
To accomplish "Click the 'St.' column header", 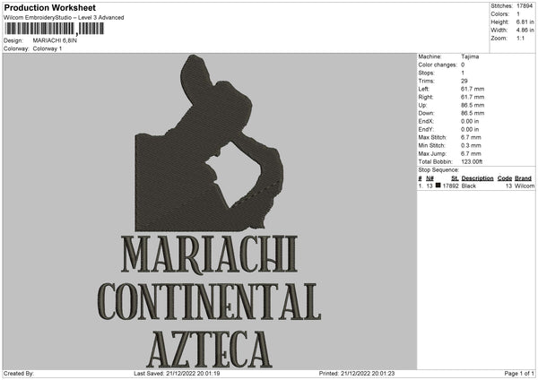I will pos(455,178).
